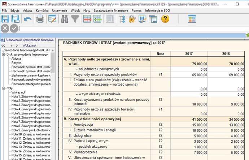Click the gray frame toolbar icon
This screenshot has height=160, width=249.
110,19
